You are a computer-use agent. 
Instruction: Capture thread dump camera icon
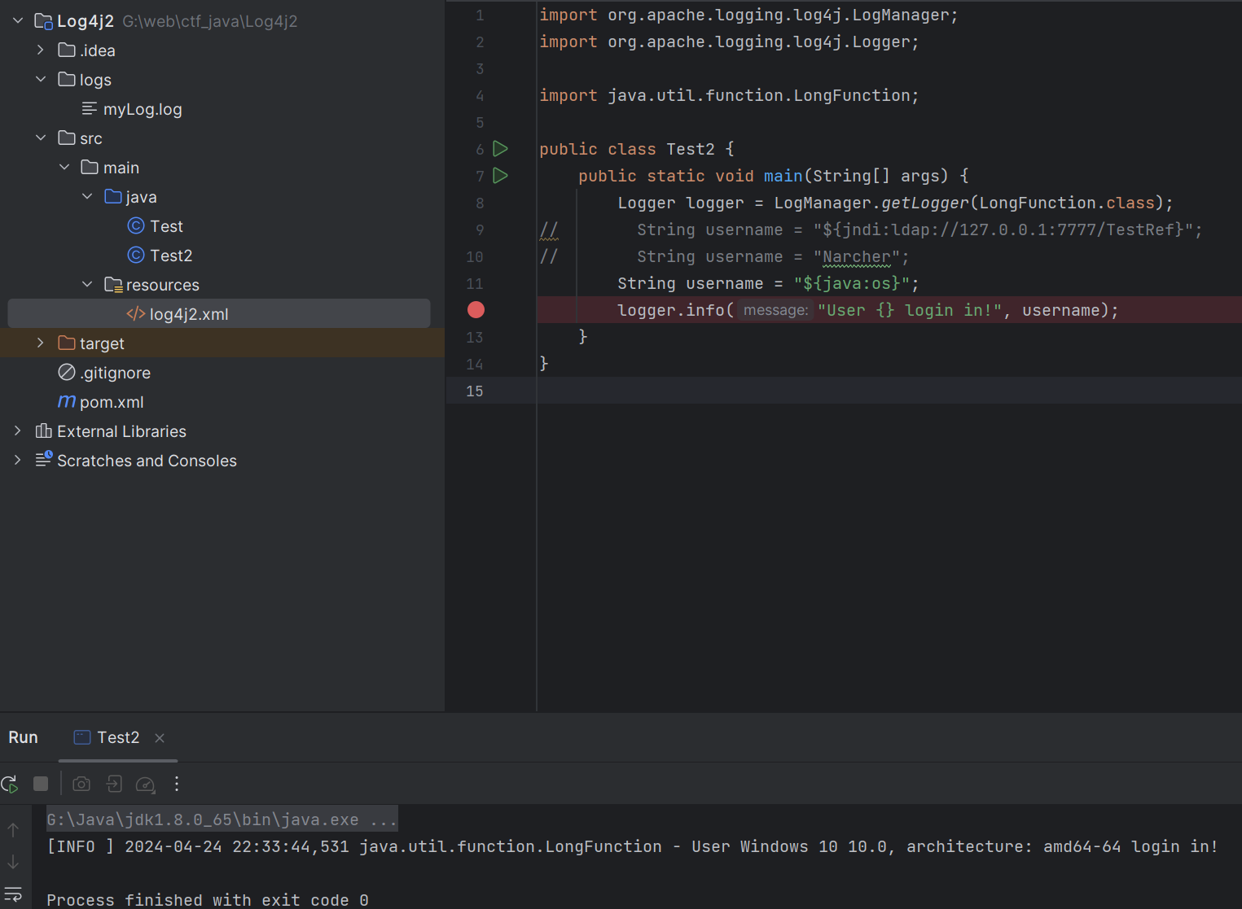(81, 784)
